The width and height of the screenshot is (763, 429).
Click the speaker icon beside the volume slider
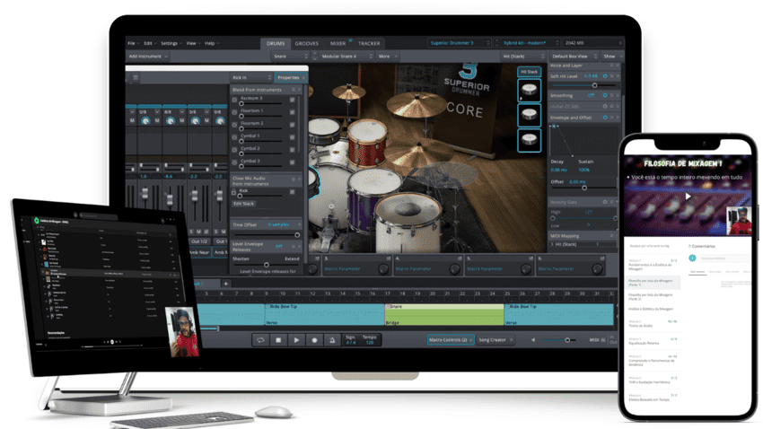pos(533,340)
